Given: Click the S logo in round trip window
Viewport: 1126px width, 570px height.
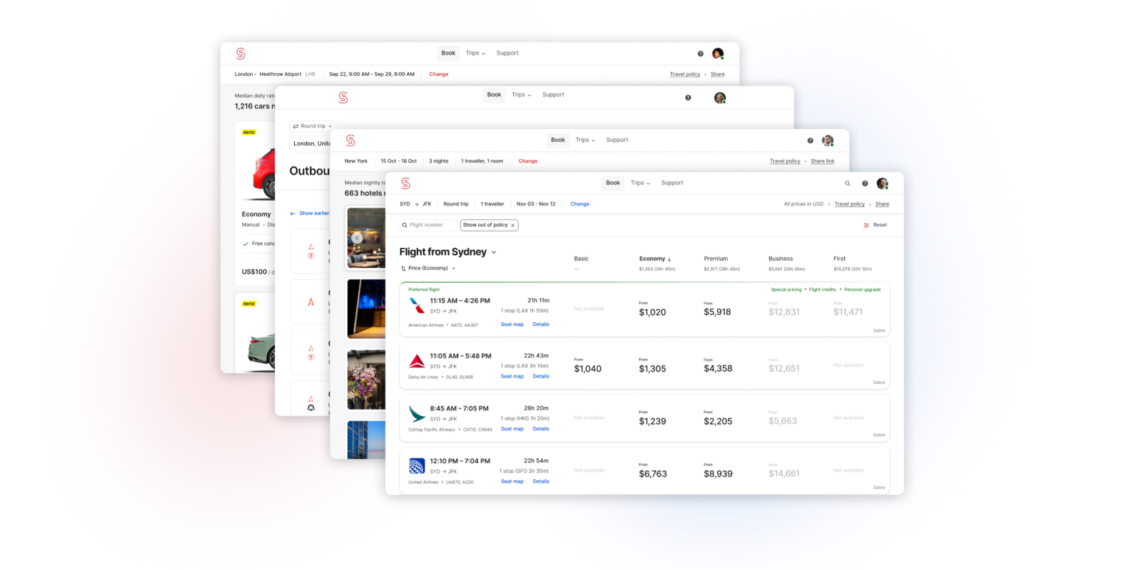Looking at the screenshot, I should tap(343, 97).
